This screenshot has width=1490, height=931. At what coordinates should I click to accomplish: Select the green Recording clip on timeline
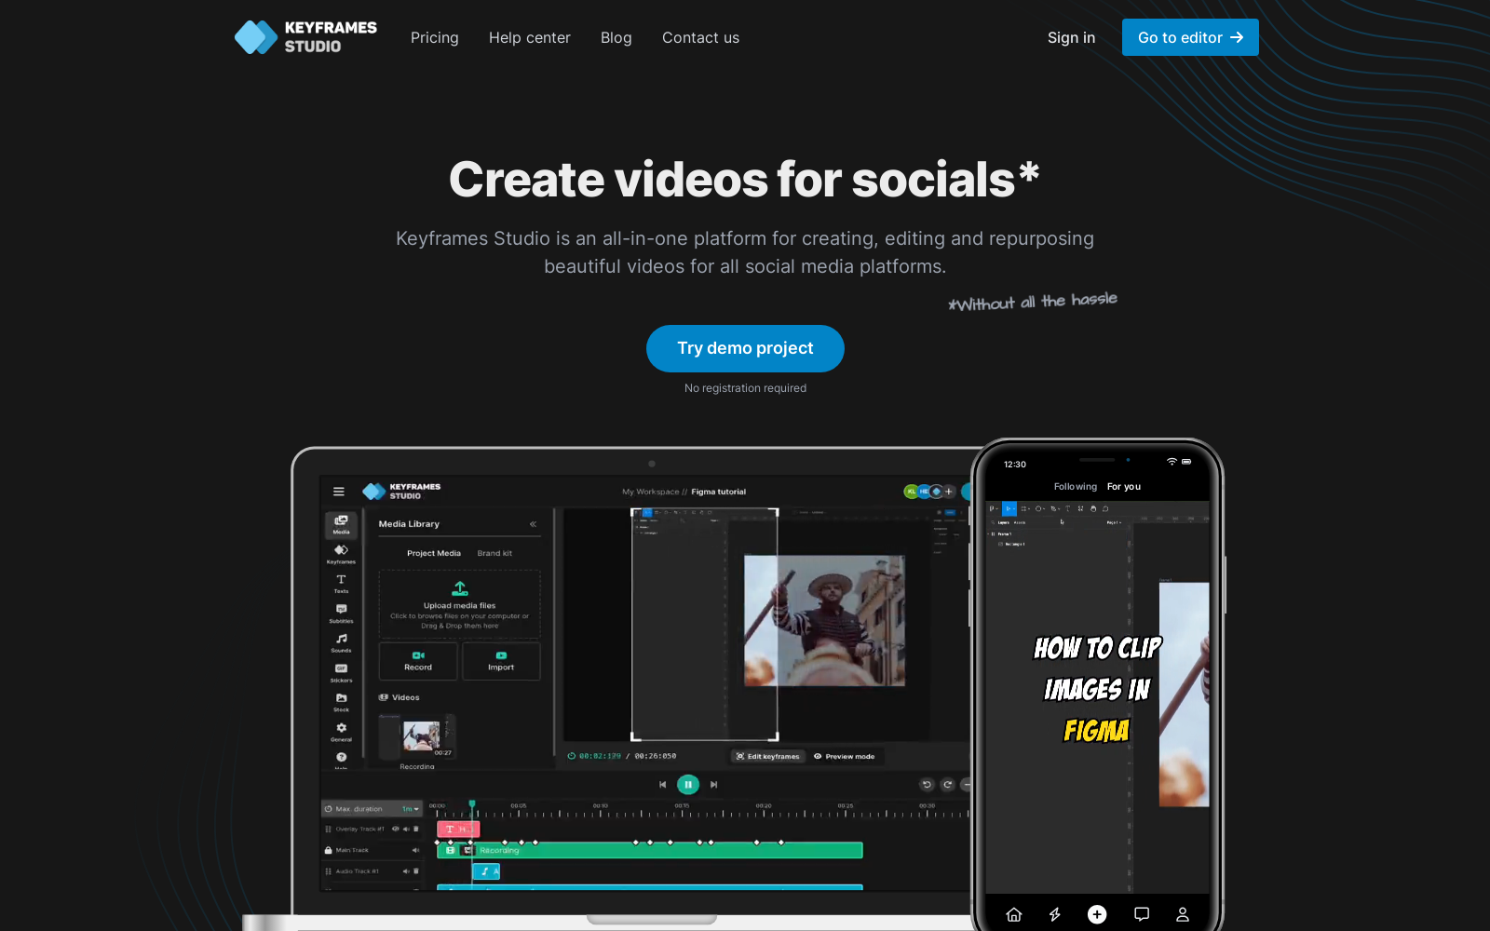click(x=650, y=850)
